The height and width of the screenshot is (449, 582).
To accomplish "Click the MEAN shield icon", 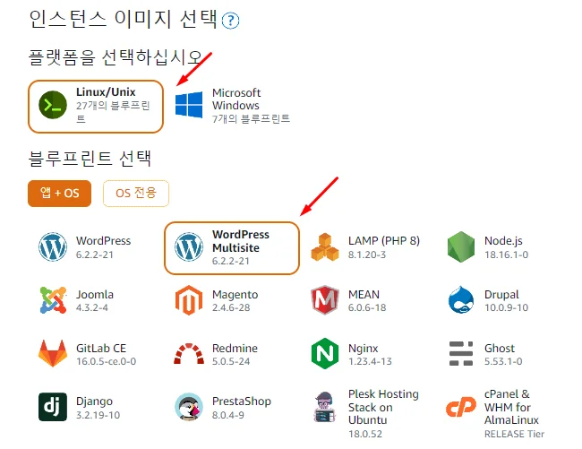I will [x=325, y=300].
